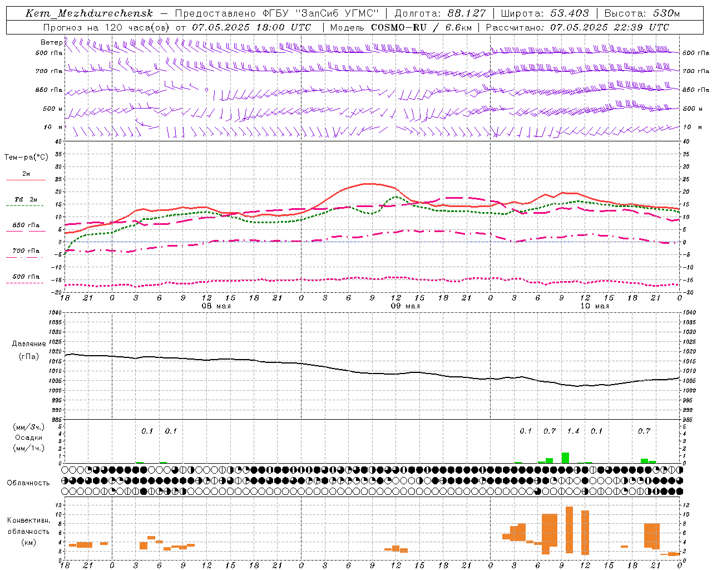The width and height of the screenshot is (712, 570).
Task: Click the 'Тем-ра(°C)' temperature axis title
Action: (26, 158)
